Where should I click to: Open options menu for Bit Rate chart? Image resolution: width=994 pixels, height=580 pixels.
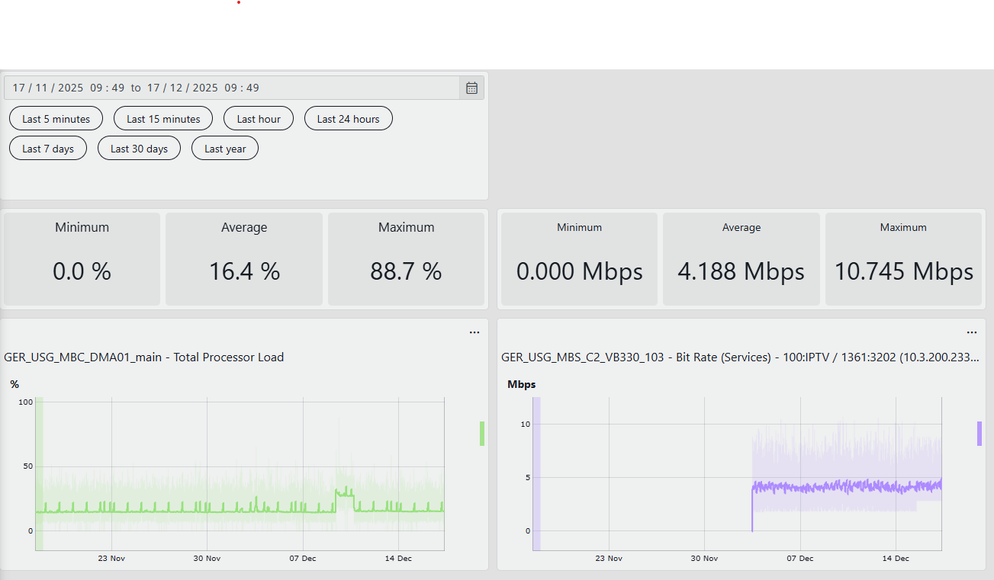[x=972, y=332]
